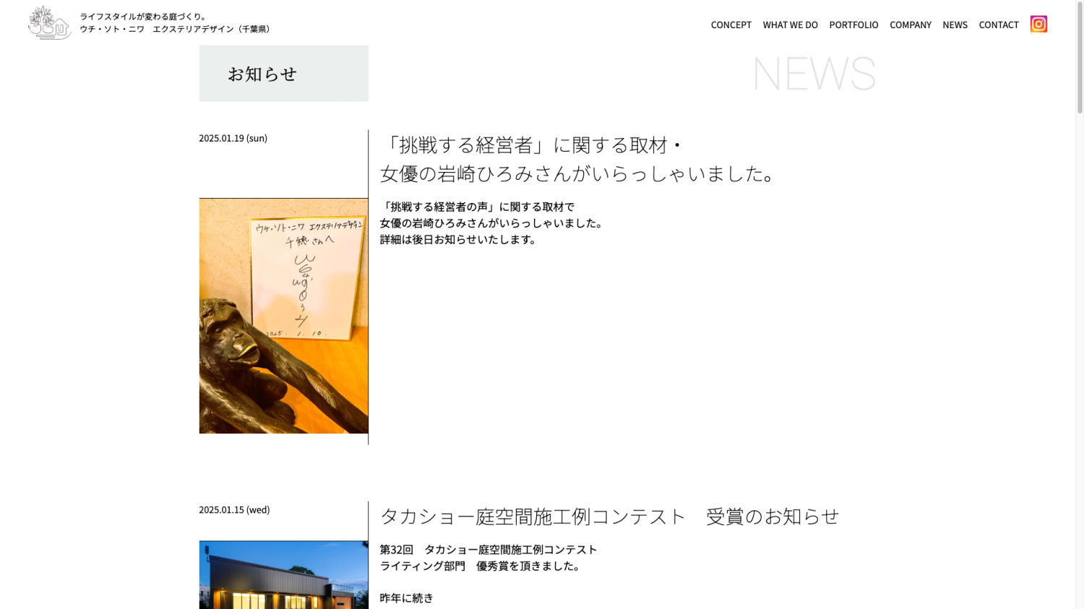1084x609 pixels.
Task: Click NEWS in the top navigation
Action: tap(954, 25)
